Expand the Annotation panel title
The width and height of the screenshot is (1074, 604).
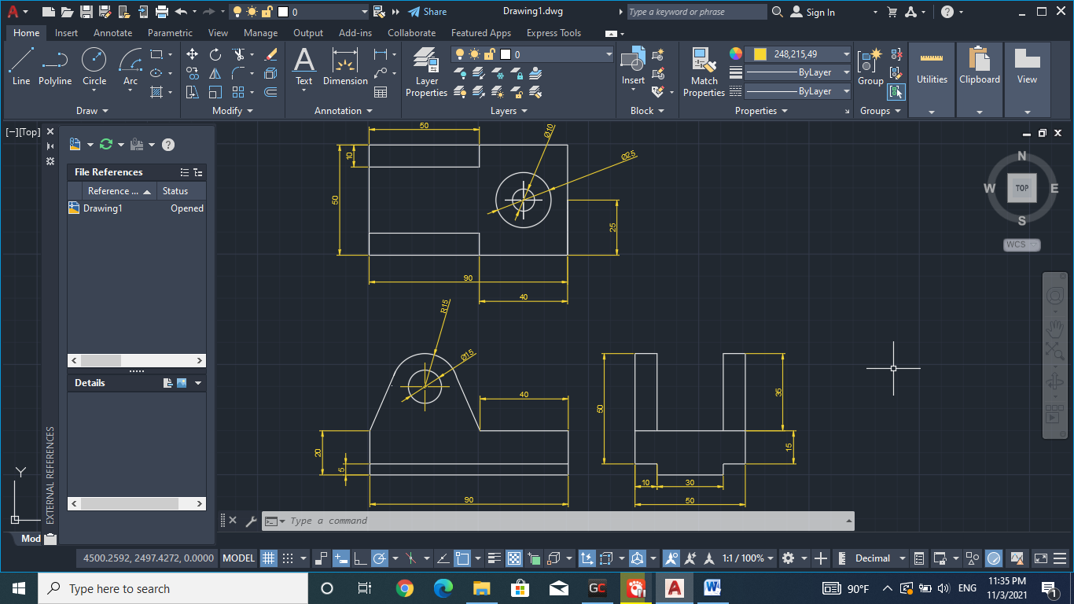343,111
